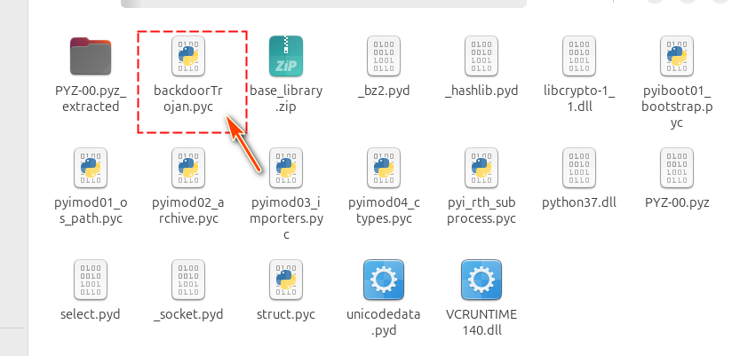Click the search bar at the top
The height and width of the screenshot is (356, 732).
(x=323, y=3)
